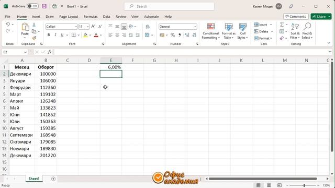Apply Italic formatting
This screenshot has width=335, height=188.
point(55,35)
